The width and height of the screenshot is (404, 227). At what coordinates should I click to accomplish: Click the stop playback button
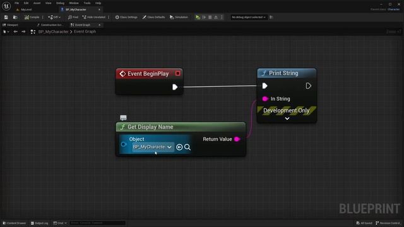(210, 17)
